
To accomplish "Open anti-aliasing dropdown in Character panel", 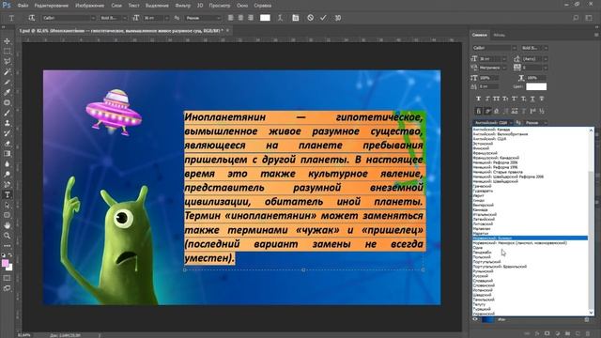I will 545,123.
